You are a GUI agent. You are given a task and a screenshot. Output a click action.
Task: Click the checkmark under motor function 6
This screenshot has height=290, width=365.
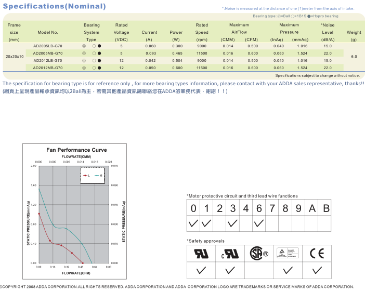point(259,223)
